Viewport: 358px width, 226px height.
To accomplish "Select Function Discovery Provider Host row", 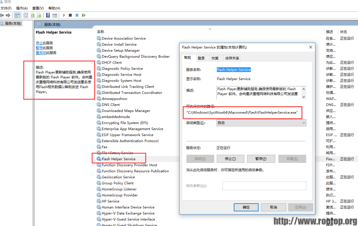I will coord(129,165).
